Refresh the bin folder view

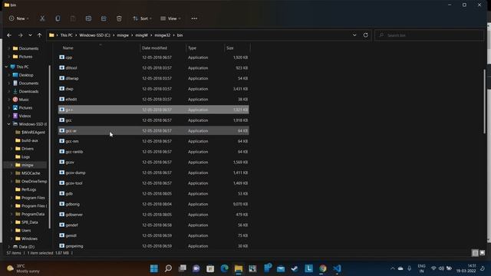[x=365, y=35]
